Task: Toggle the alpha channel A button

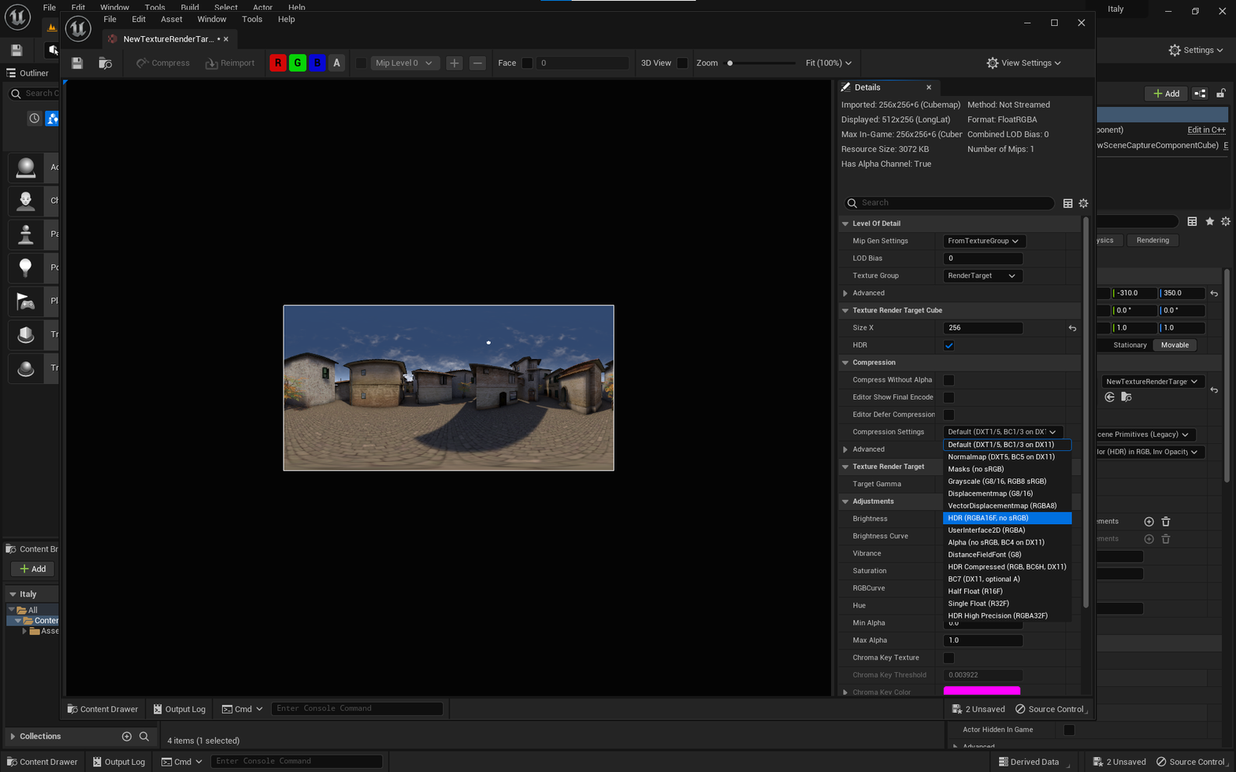Action: 336,63
